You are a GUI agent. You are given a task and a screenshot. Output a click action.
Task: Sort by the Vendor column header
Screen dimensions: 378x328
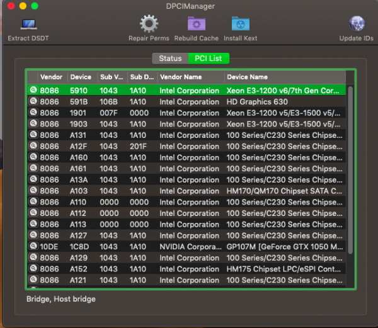pos(51,77)
